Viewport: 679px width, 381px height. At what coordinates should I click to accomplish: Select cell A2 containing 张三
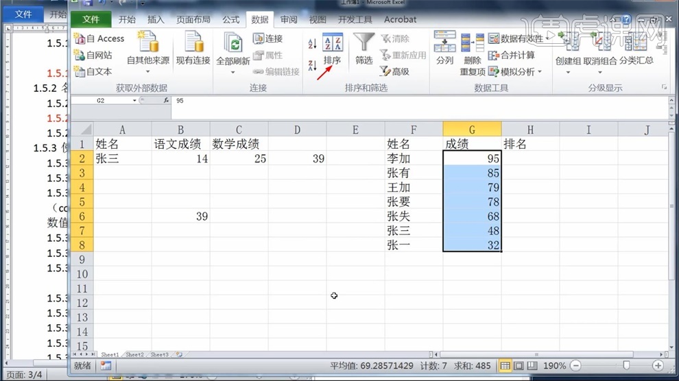point(122,158)
